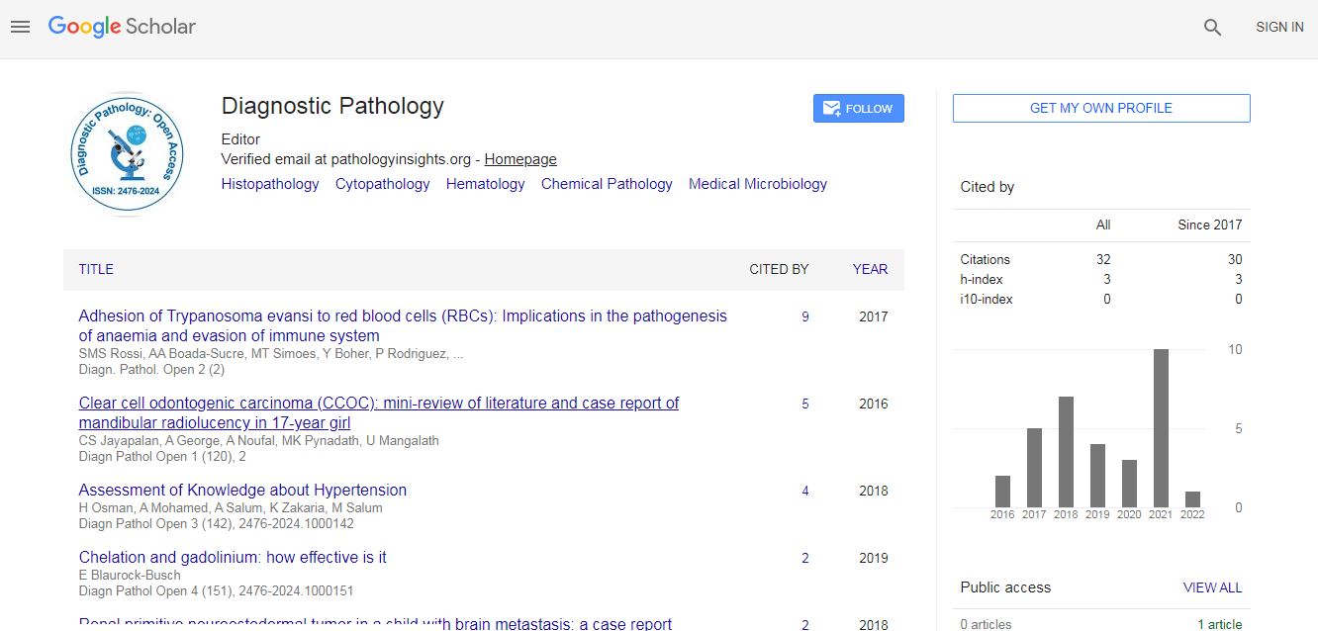This screenshot has width=1318, height=631.
Task: Sort by Title column header
Action: [96, 269]
